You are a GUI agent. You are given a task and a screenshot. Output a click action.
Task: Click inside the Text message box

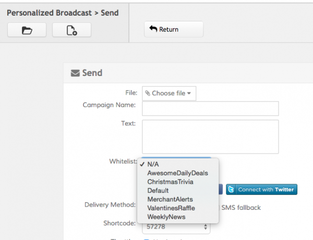pyautogui.click(x=210, y=136)
